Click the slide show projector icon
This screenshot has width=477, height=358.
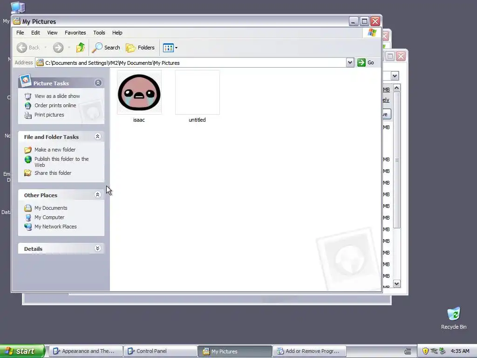click(28, 96)
